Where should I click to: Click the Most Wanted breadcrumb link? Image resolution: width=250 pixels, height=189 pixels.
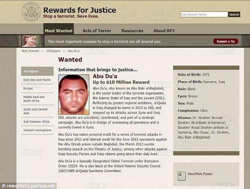point(30,51)
